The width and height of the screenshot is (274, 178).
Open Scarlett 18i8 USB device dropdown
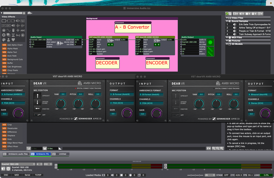(18, 164)
